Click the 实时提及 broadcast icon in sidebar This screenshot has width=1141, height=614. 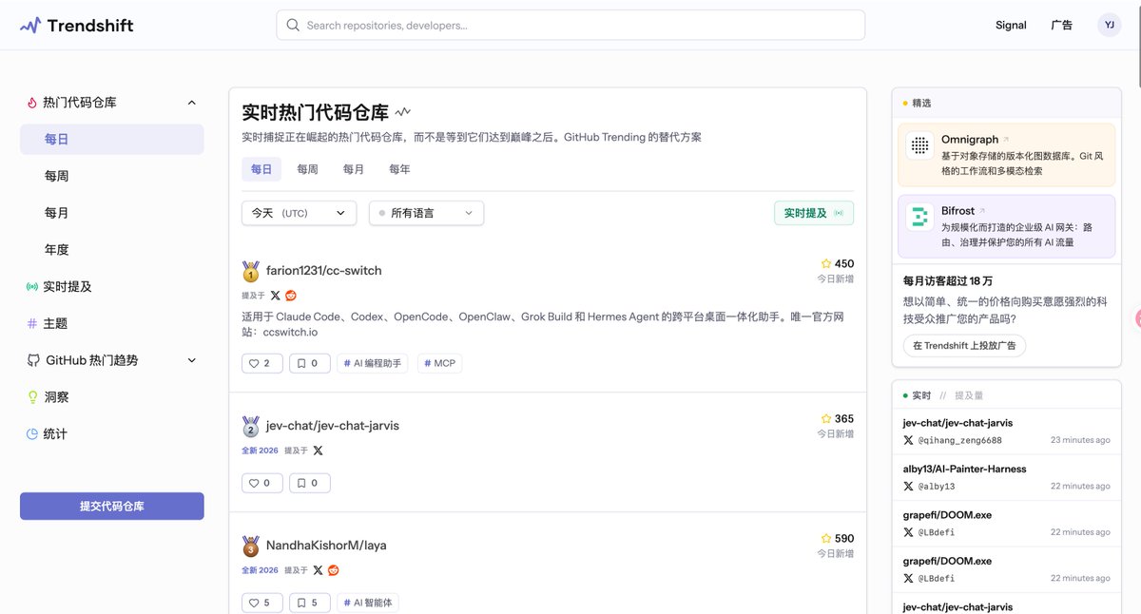32,287
